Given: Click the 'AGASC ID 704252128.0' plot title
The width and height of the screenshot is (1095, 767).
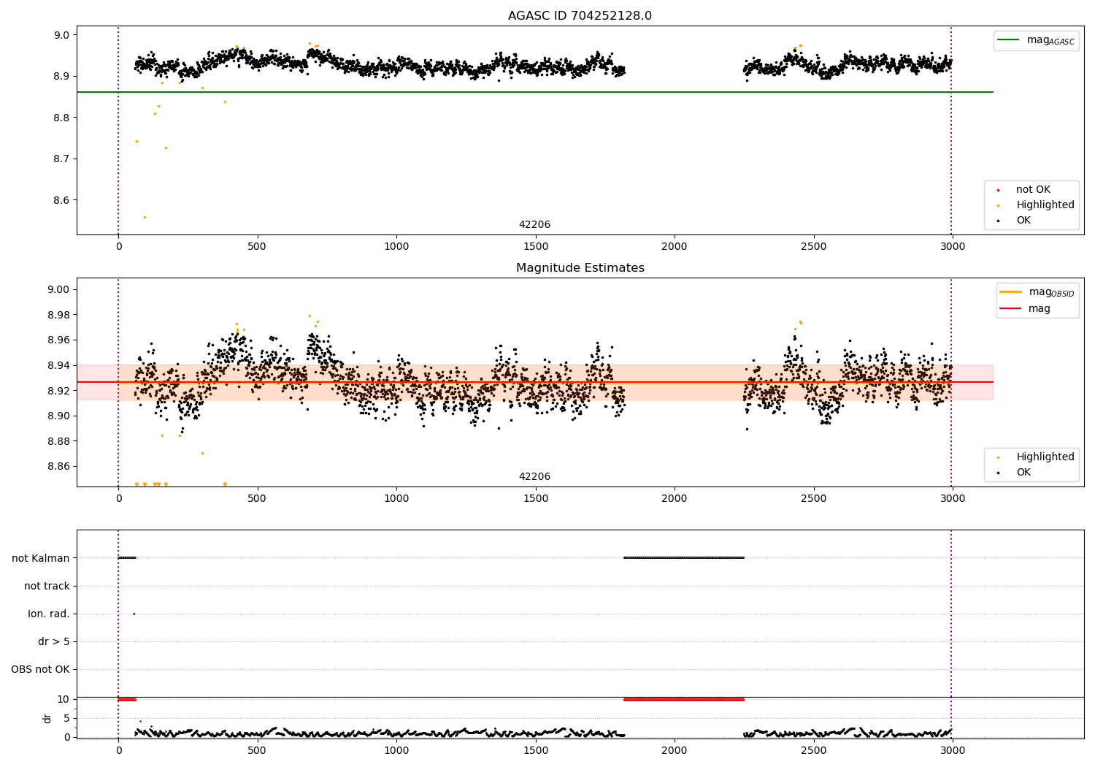Looking at the screenshot, I should pos(580,16).
